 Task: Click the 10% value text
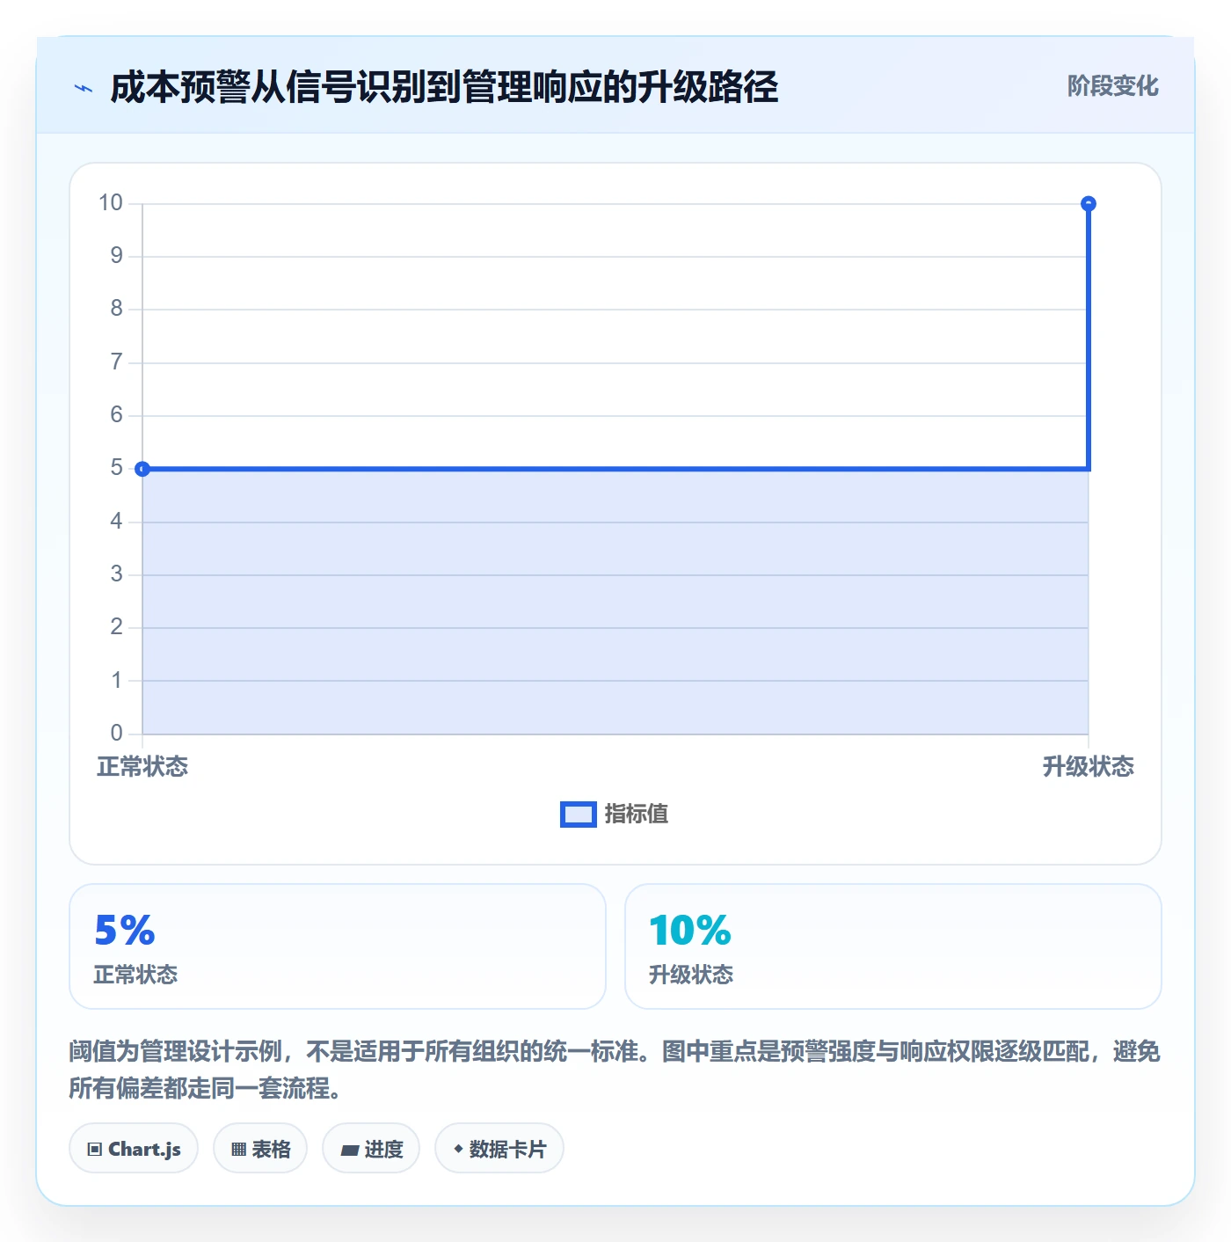click(690, 931)
